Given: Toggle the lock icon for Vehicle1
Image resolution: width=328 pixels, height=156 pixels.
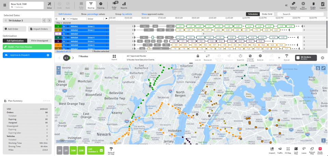Looking at the screenshot, I should tap(64, 26).
